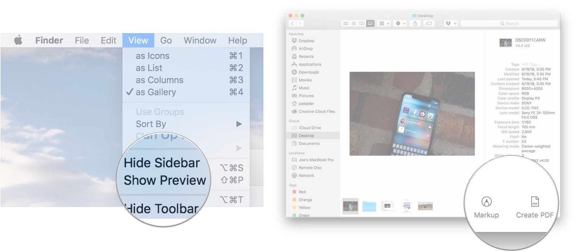
Task: Click the Share icon in Finder toolbar
Action: tap(415, 23)
